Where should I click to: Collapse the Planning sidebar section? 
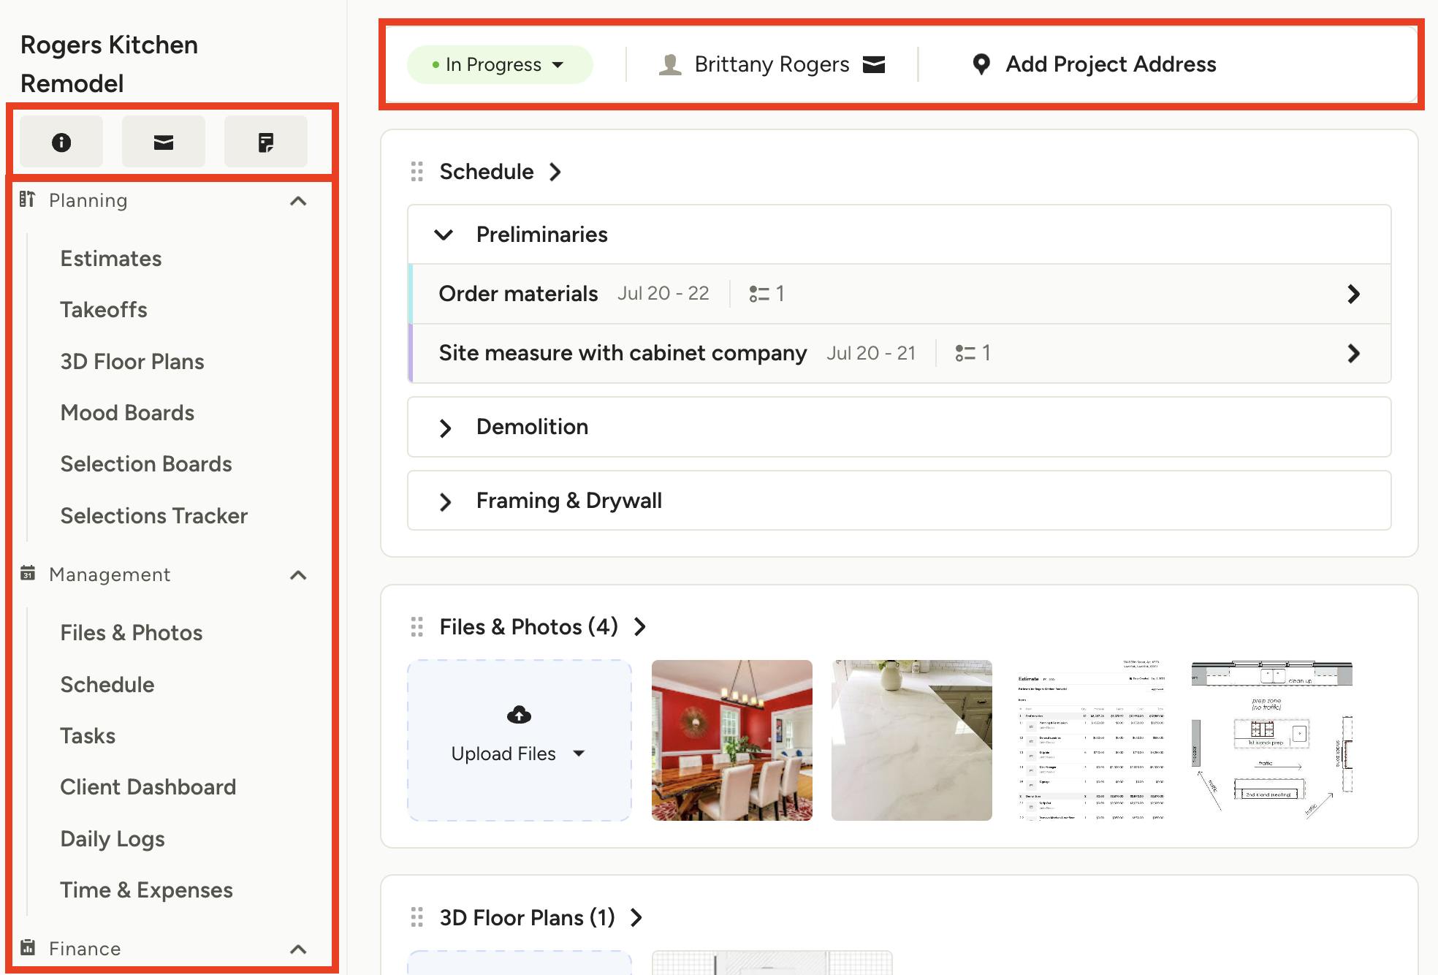click(298, 201)
